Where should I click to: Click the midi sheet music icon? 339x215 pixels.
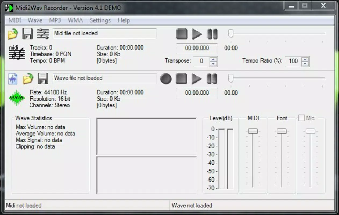coord(17,53)
